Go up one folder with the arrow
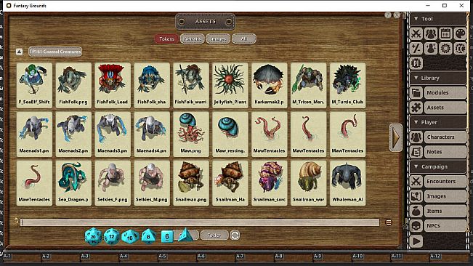 tap(19, 52)
